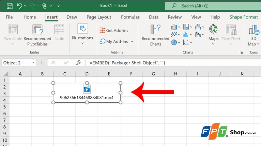Image resolution: width=261 pixels, height=146 pixels.
Task: Open the Name Box dropdown arrow
Action: [x=33, y=63]
